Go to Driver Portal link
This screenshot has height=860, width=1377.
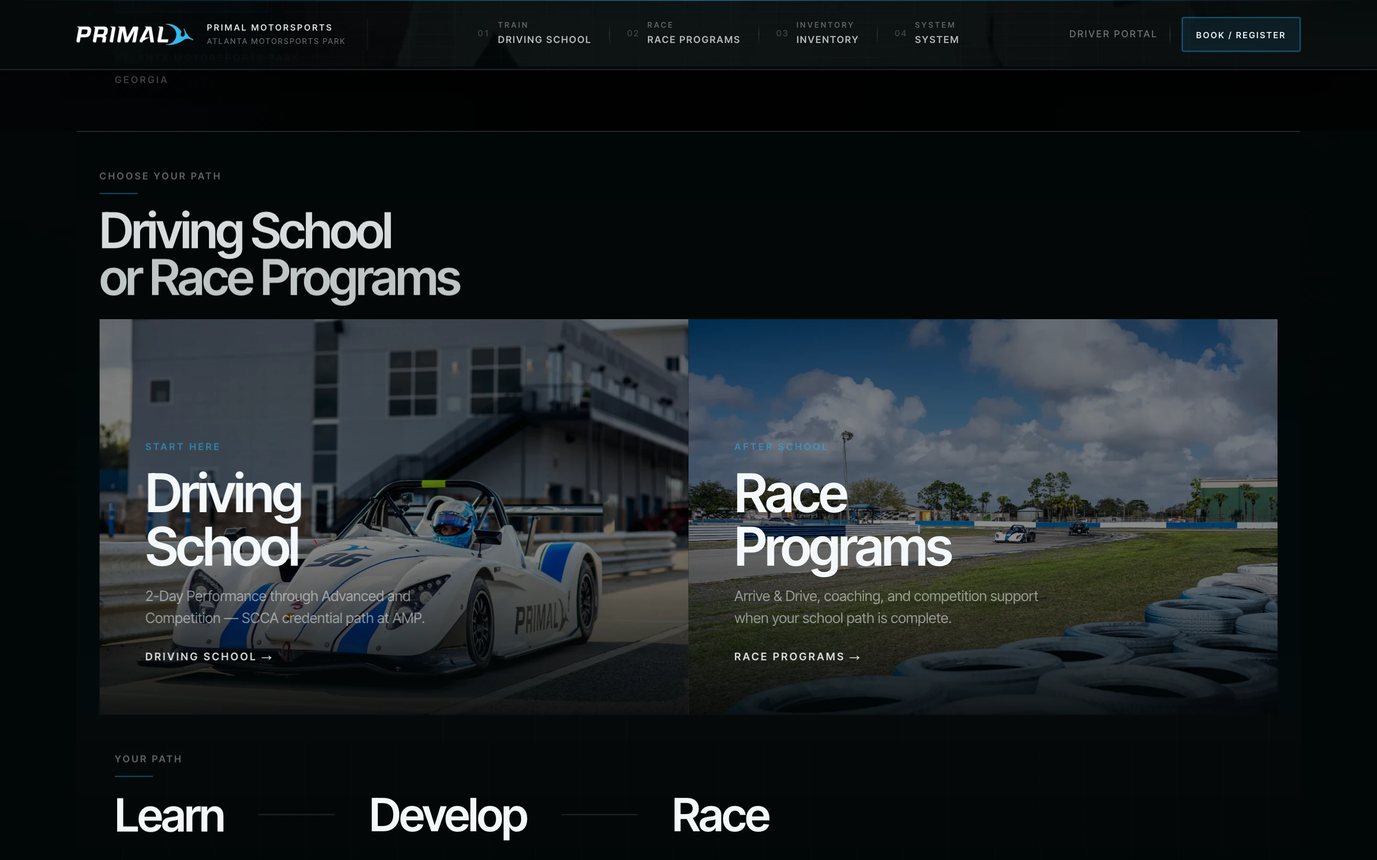point(1113,34)
